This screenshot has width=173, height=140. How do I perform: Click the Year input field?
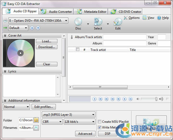162,37
